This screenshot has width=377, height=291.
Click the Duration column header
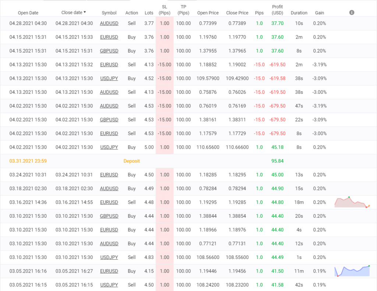point(299,13)
